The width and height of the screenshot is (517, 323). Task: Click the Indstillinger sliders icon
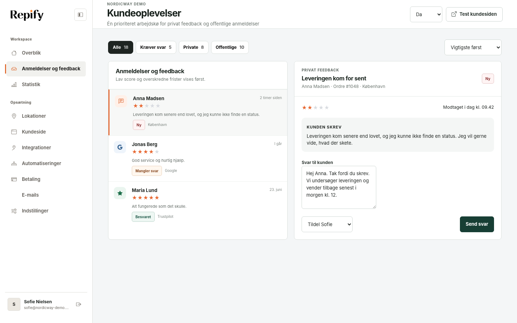click(14, 211)
